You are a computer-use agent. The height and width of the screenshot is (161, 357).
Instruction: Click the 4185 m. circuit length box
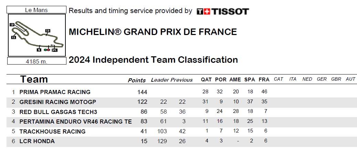pyautogui.click(x=36, y=61)
